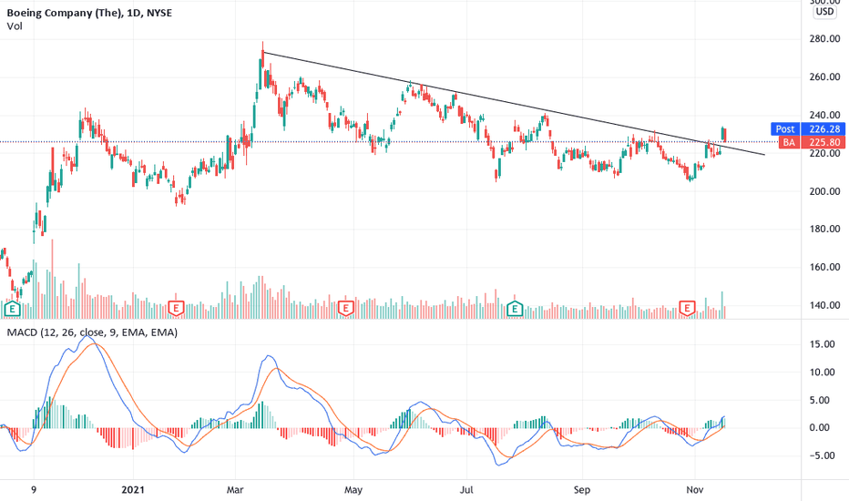The width and height of the screenshot is (849, 501).
Task: Click the Sep label on time axis
Action: point(581,490)
